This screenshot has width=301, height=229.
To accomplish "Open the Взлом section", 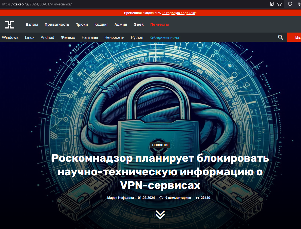I will coord(32,24).
